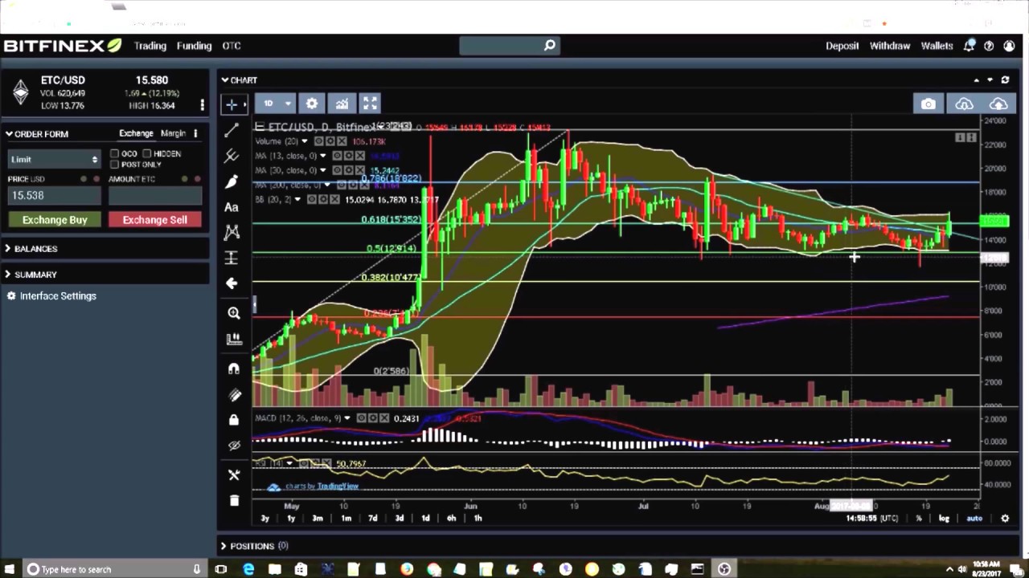Enable stay-in-drawing-mode pencil icon
Screen dimensions: 1029x578
click(234, 395)
